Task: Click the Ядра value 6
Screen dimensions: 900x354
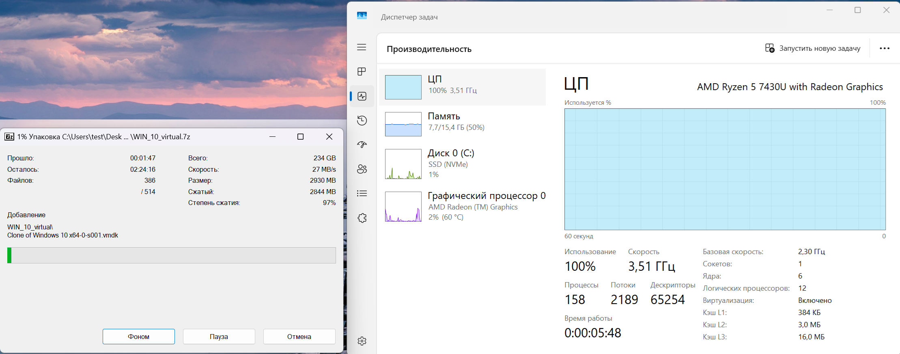Action: click(800, 276)
